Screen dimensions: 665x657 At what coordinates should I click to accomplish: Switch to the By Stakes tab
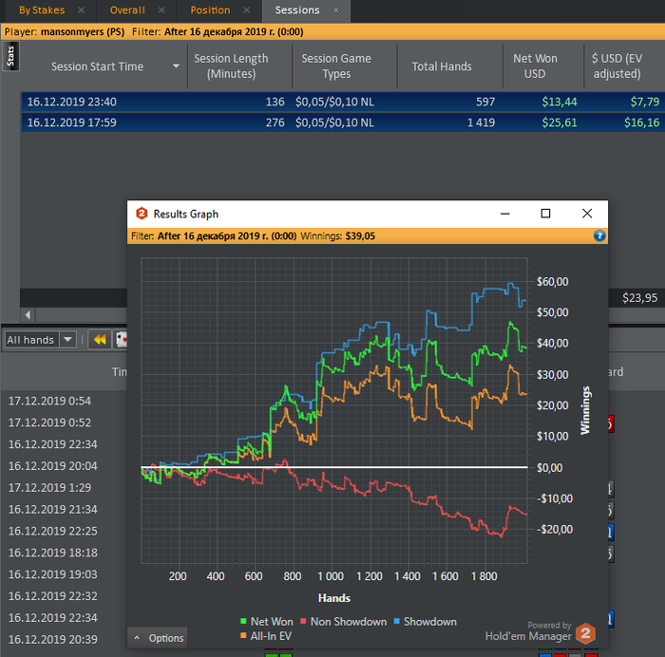(x=42, y=10)
